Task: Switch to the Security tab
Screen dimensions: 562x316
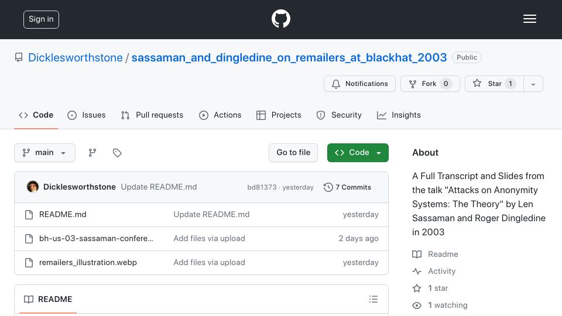Action: point(339,115)
